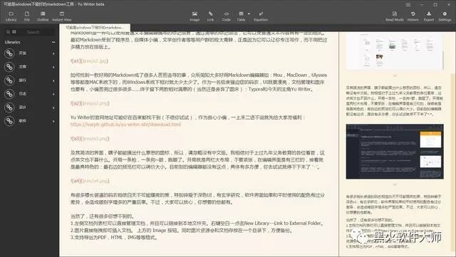The image size is (456, 257).
Task: Click the Libraries heading in sidebar
Action: [x=13, y=42]
